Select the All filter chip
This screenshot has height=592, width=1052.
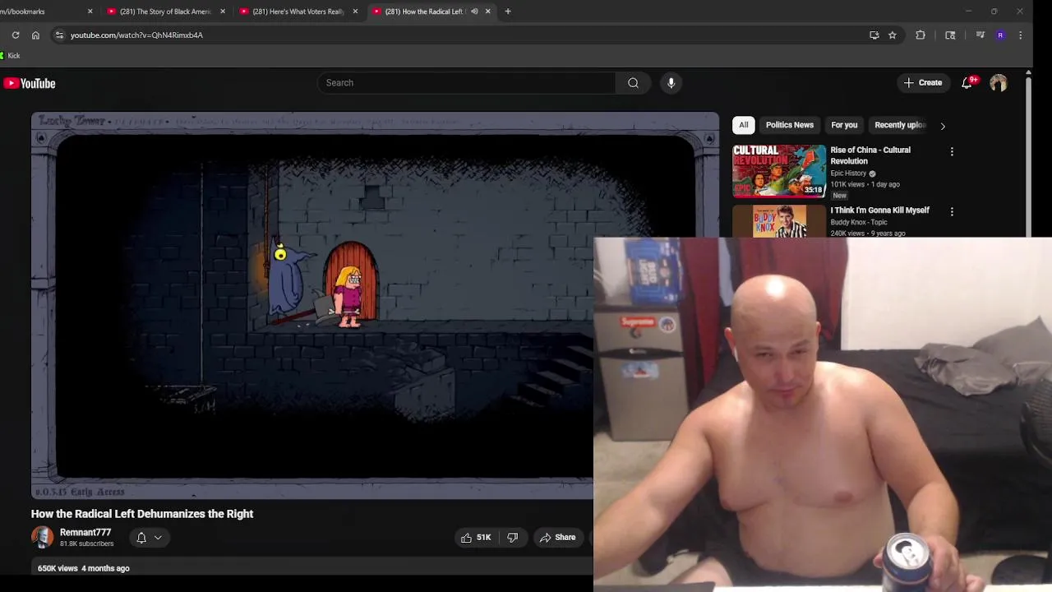tap(744, 125)
